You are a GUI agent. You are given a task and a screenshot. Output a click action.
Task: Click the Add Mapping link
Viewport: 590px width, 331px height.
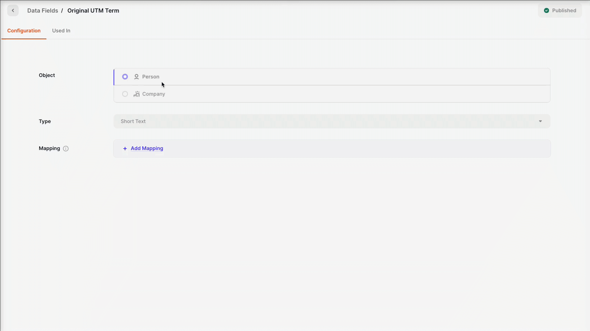147,148
